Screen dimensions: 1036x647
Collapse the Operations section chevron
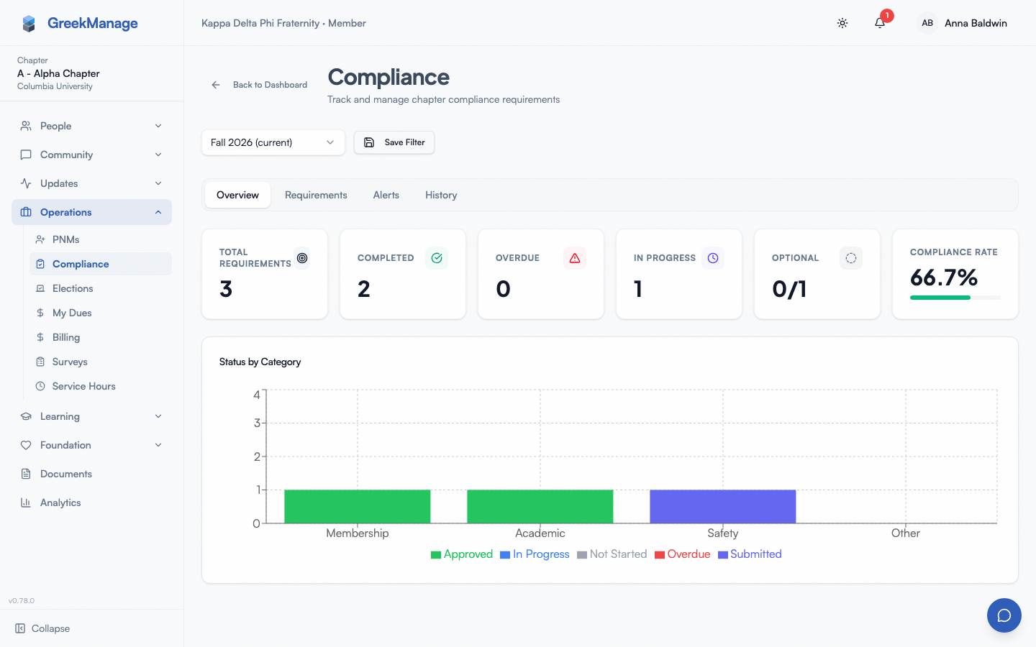[158, 212]
